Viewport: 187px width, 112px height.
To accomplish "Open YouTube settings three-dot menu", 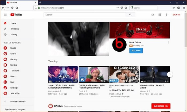I will pyautogui.click(x=167, y=15).
